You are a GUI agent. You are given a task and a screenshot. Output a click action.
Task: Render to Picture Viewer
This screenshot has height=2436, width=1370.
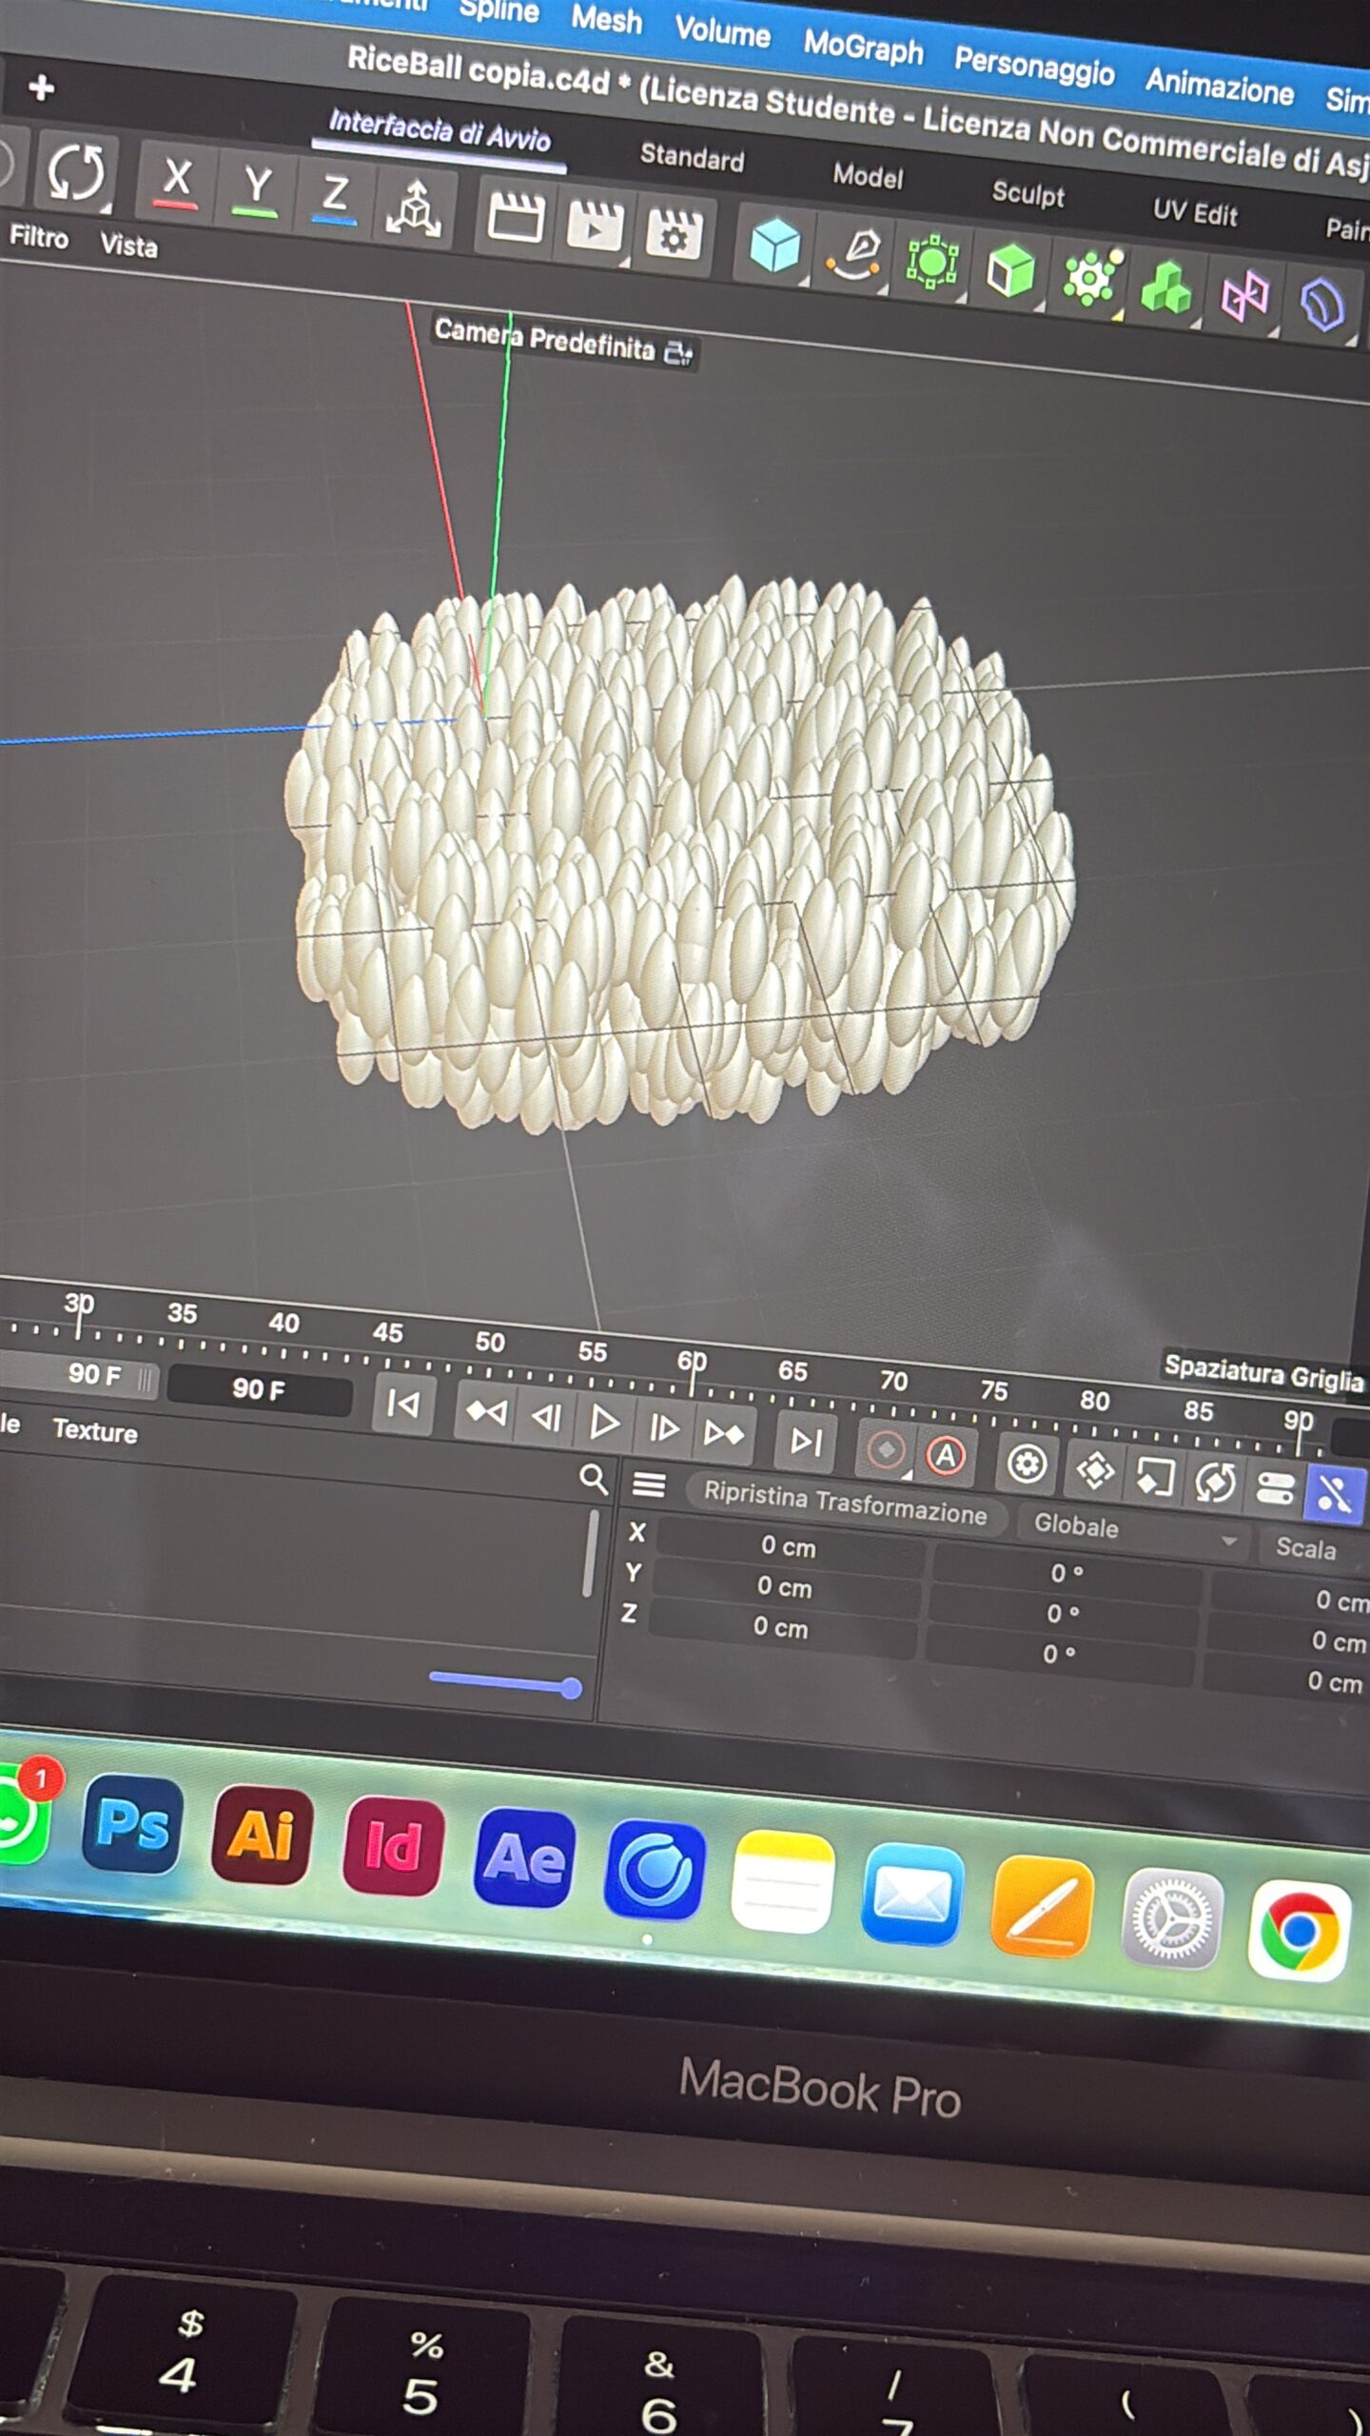(x=595, y=226)
